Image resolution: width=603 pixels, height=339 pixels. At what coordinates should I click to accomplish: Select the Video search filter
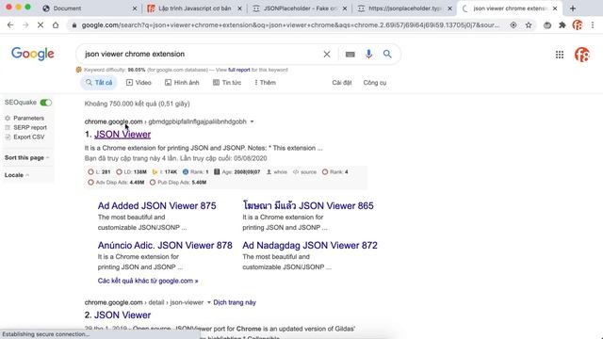[x=139, y=83]
